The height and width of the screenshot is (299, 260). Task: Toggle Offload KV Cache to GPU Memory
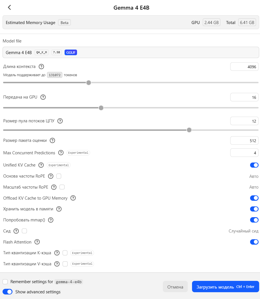coord(254,198)
